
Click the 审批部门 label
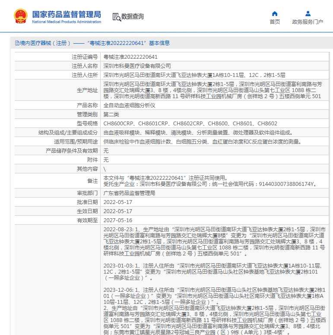tap(87, 193)
